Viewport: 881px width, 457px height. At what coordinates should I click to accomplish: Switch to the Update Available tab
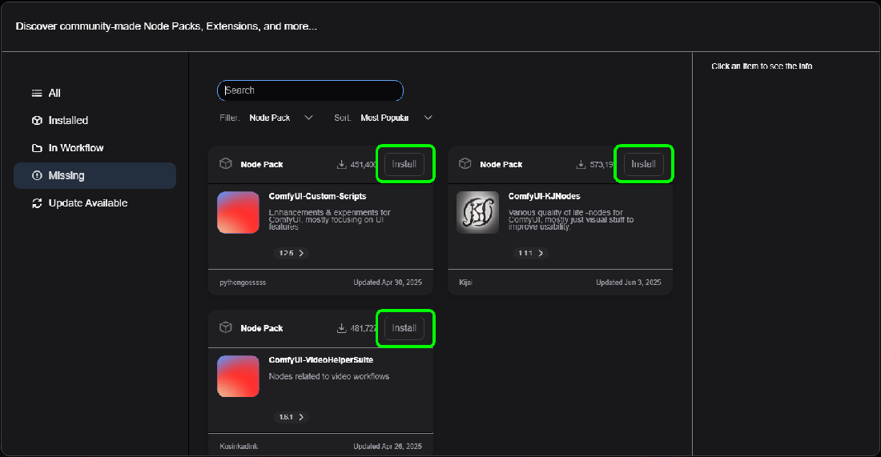click(x=87, y=203)
